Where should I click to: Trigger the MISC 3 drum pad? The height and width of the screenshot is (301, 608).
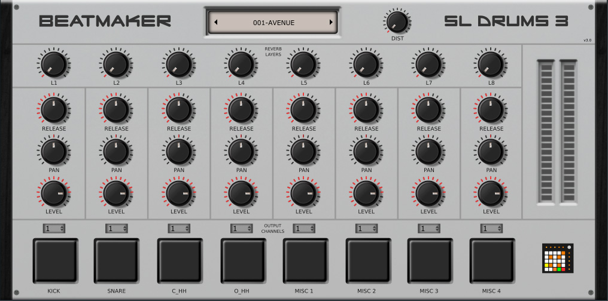coord(430,260)
